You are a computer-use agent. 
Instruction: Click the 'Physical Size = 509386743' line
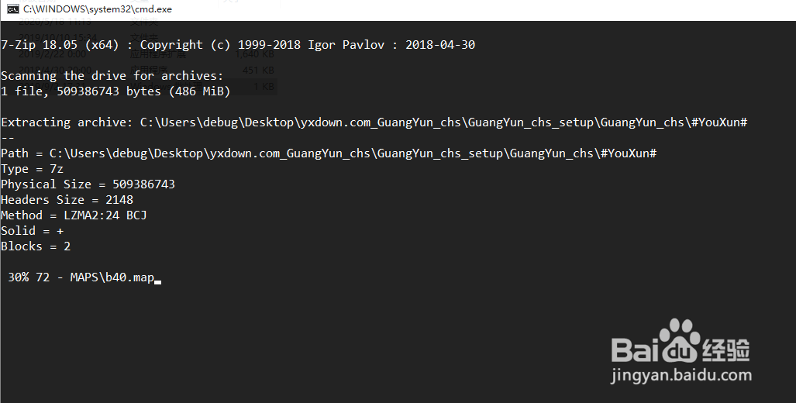point(88,184)
